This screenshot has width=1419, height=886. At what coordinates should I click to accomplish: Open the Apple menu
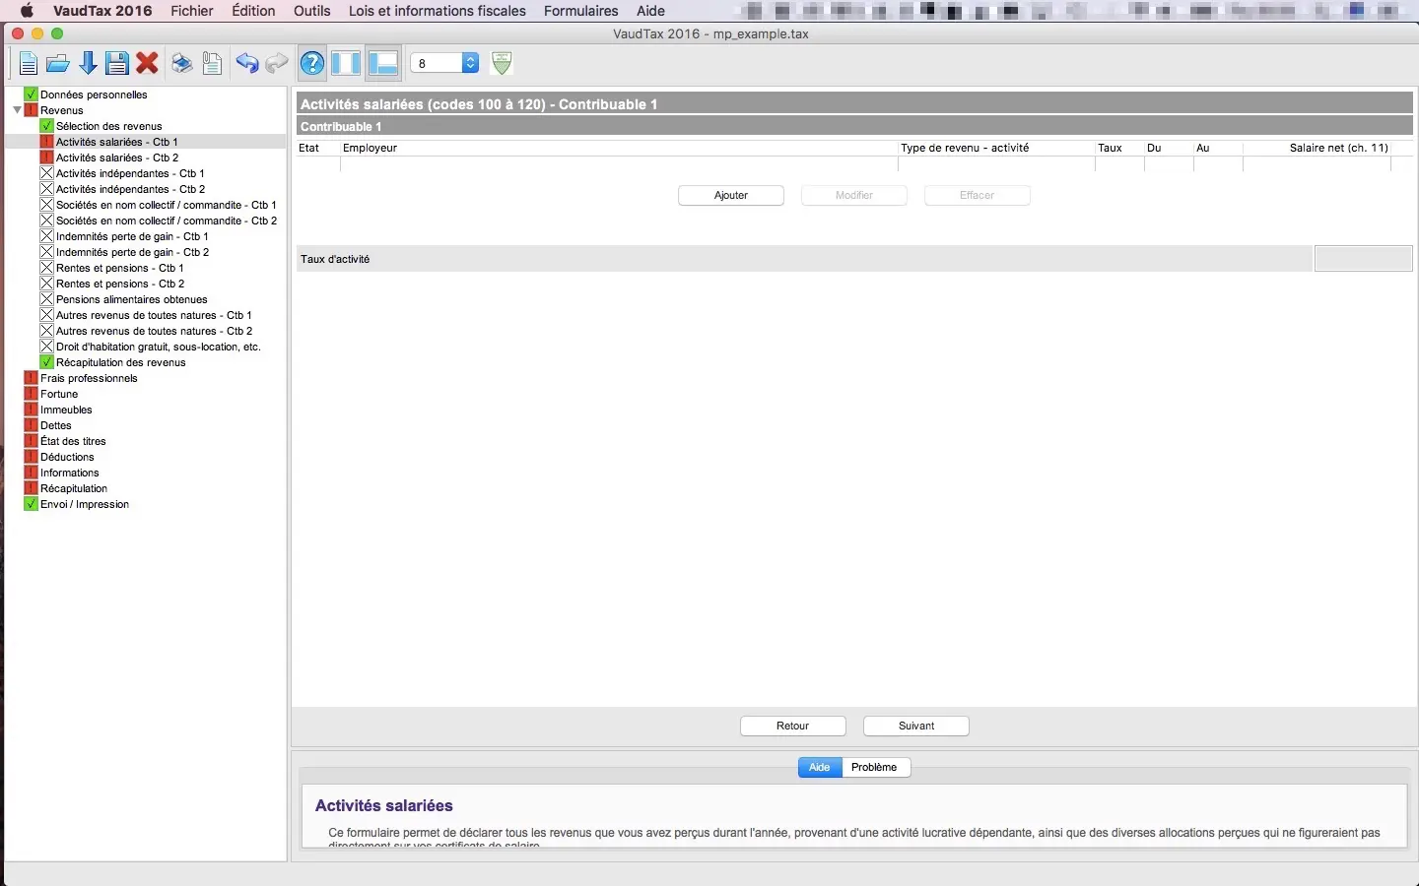pos(27,11)
